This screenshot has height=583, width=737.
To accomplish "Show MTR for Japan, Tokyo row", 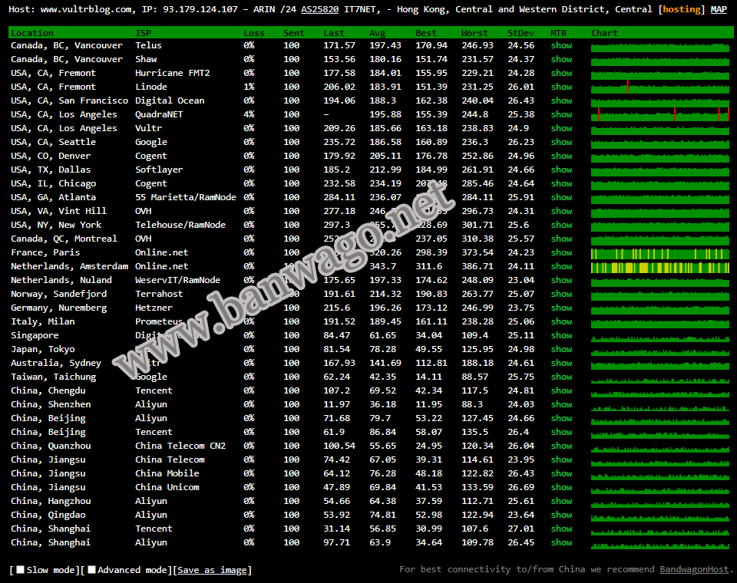I will click(561, 349).
